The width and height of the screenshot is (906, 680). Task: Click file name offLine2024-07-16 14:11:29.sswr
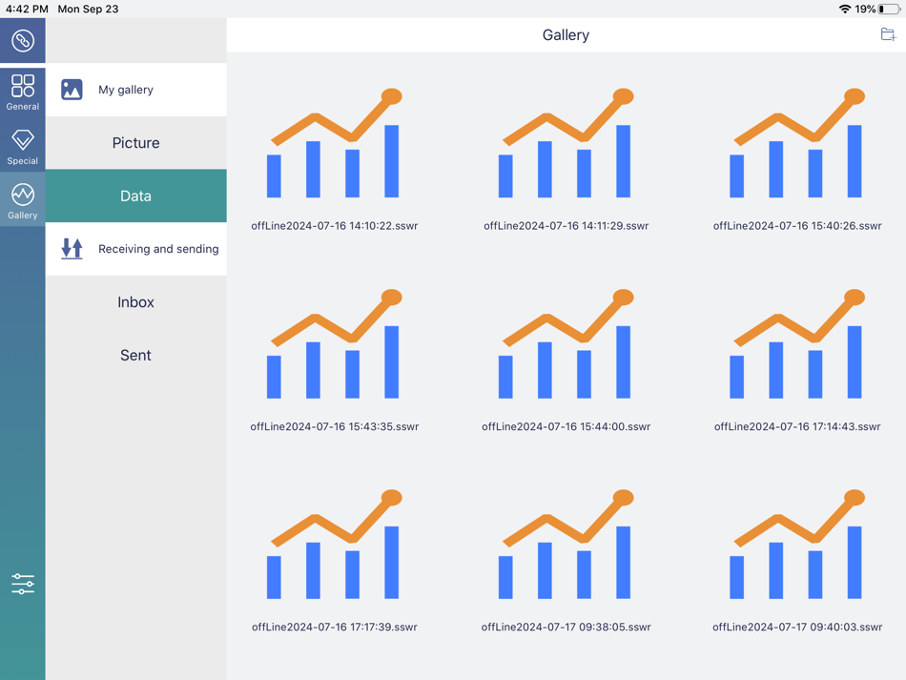[x=566, y=226]
